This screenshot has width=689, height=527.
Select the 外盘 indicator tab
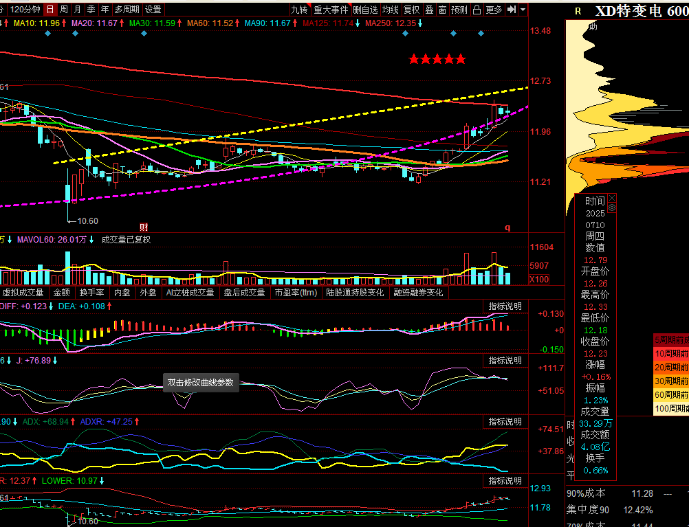coord(148,293)
